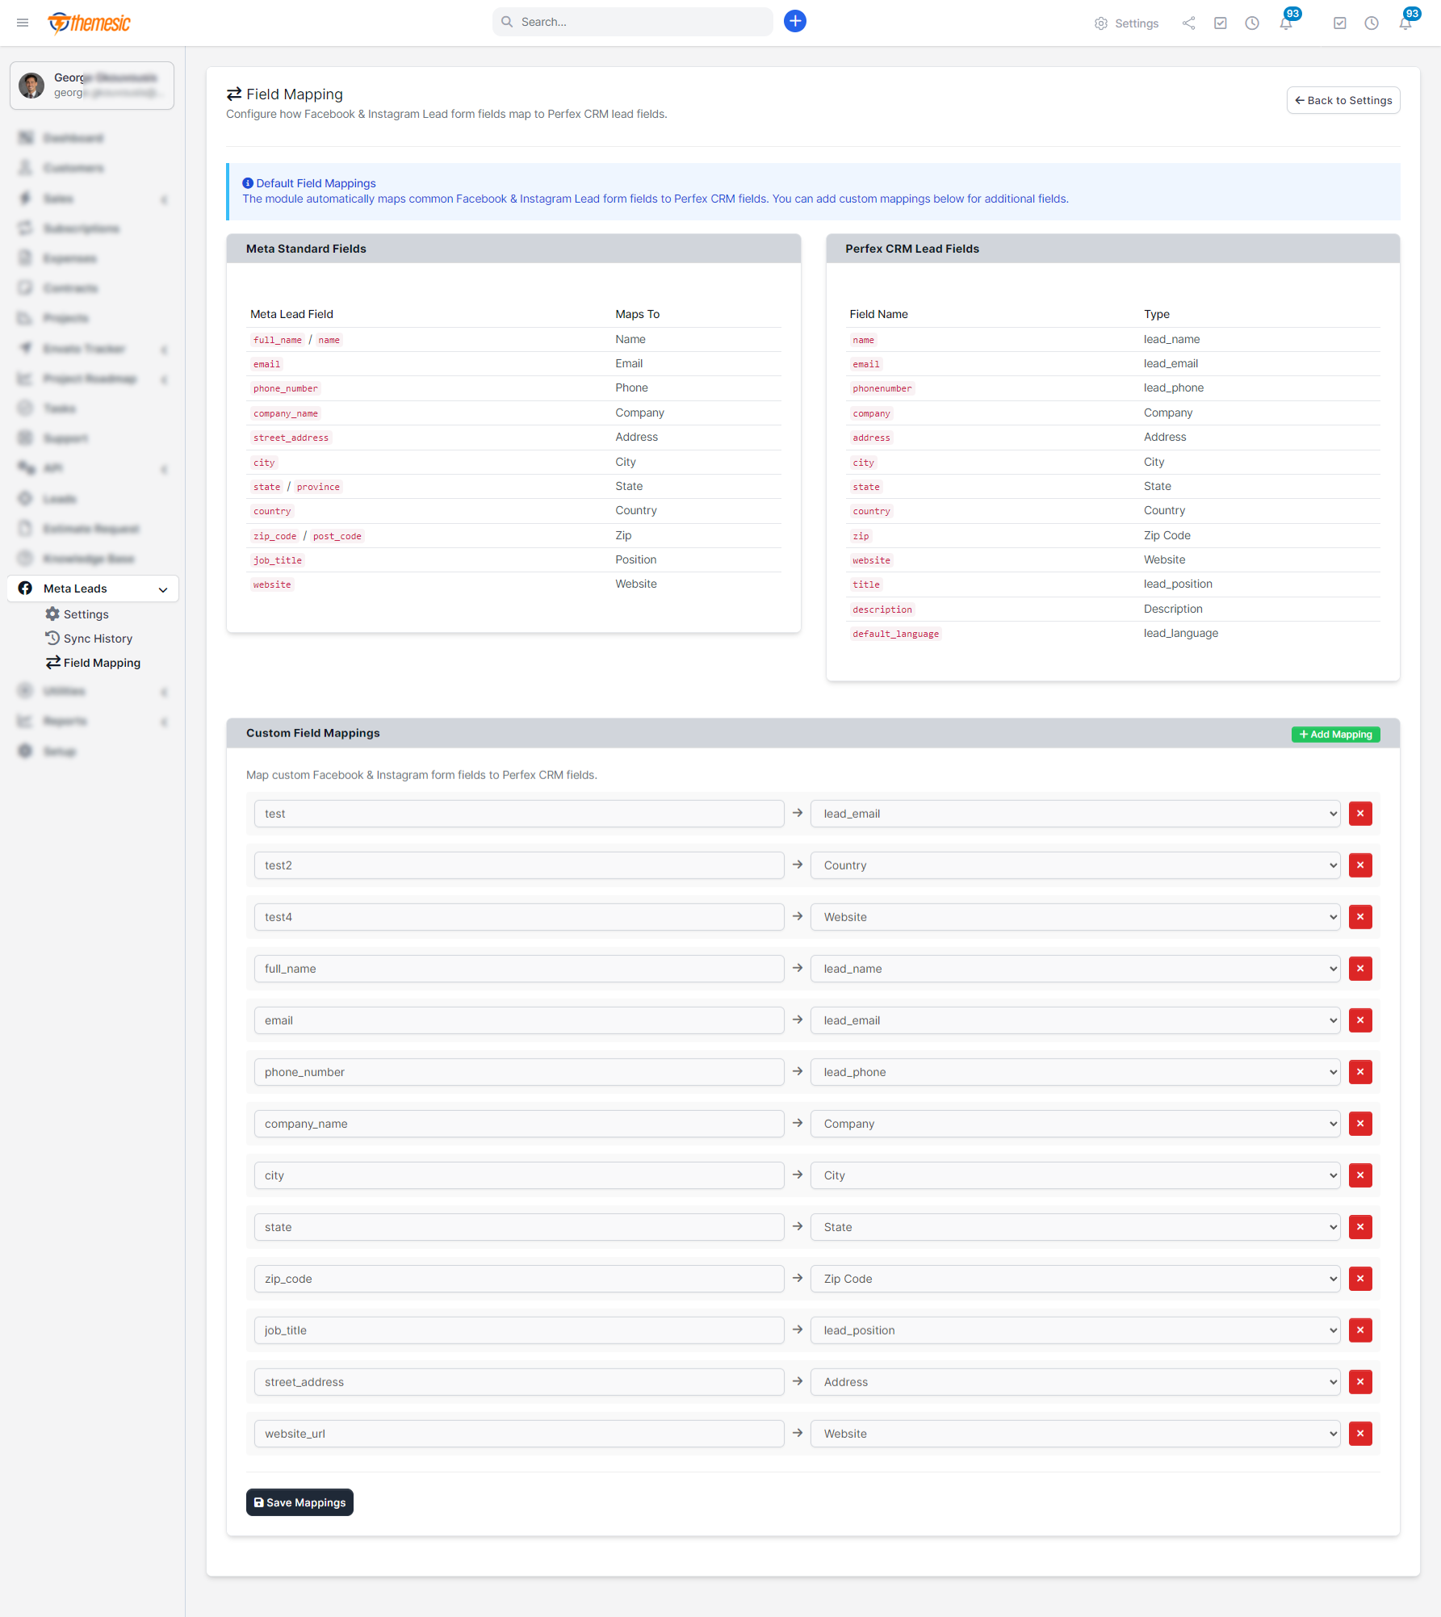Collapse Meta Leads using its chevron
This screenshot has height=1617, width=1441.
pos(163,589)
